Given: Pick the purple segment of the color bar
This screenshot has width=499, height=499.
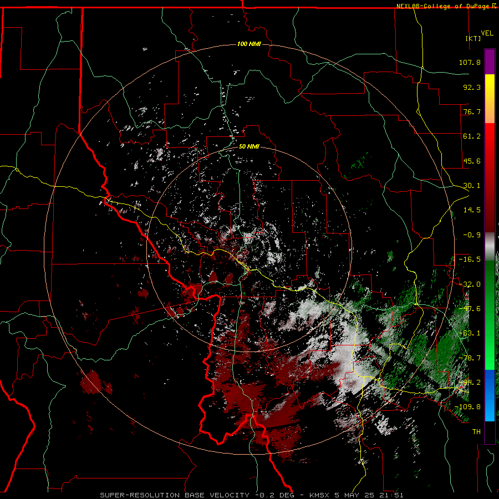Looking at the screenshot, I should coord(490,62).
